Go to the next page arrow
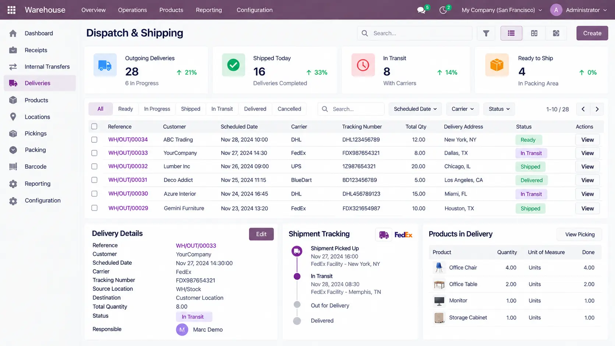 (597, 109)
